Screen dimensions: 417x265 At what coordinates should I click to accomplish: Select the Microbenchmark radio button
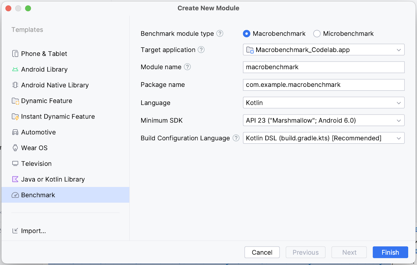point(317,34)
